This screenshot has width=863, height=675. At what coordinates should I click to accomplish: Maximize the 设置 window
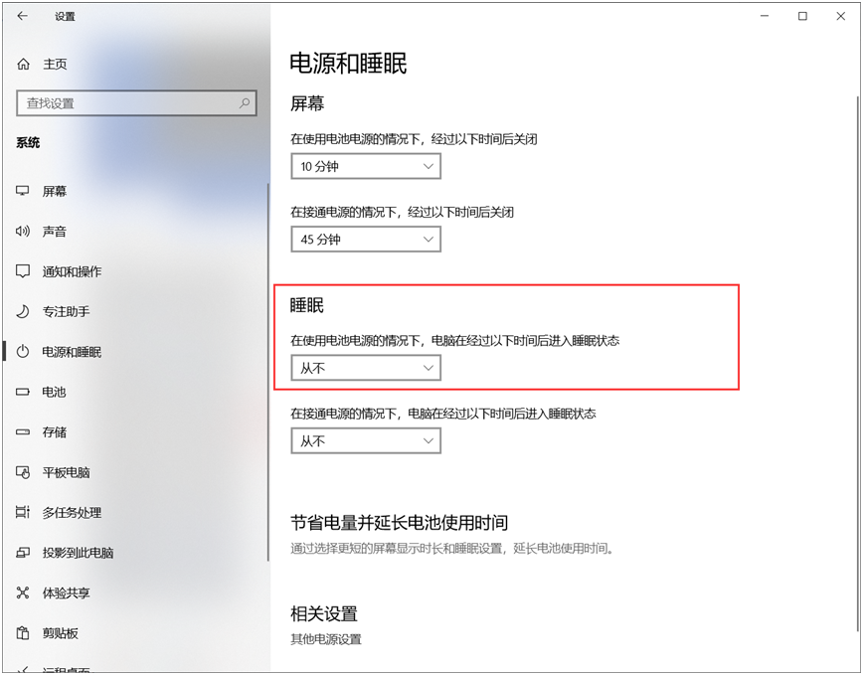coord(802,16)
